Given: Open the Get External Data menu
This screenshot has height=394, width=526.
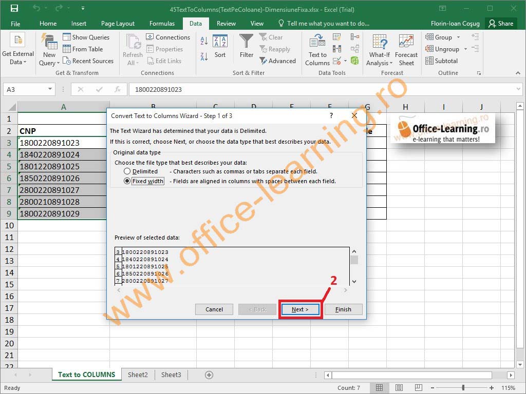Looking at the screenshot, I should pos(18,49).
